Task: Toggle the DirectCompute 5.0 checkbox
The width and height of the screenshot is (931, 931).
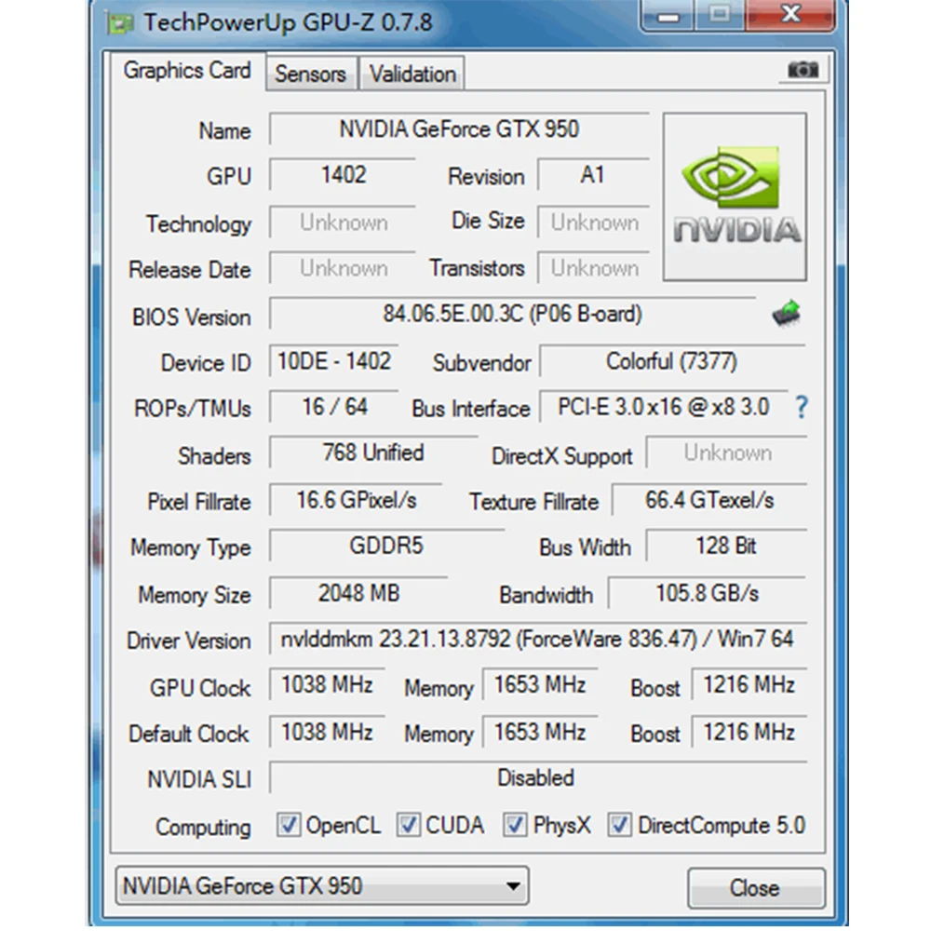Action: click(x=620, y=825)
